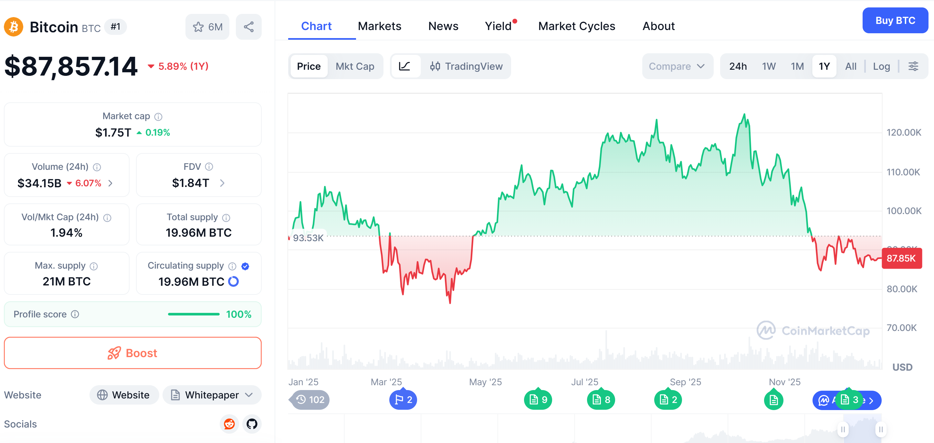Image resolution: width=934 pixels, height=443 pixels.
Task: Switch to the Markets tab
Action: coord(379,26)
